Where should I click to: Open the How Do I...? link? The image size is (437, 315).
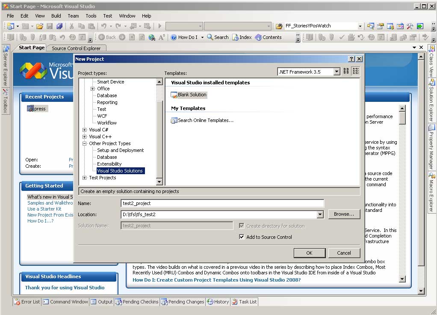pyautogui.click(x=41, y=221)
